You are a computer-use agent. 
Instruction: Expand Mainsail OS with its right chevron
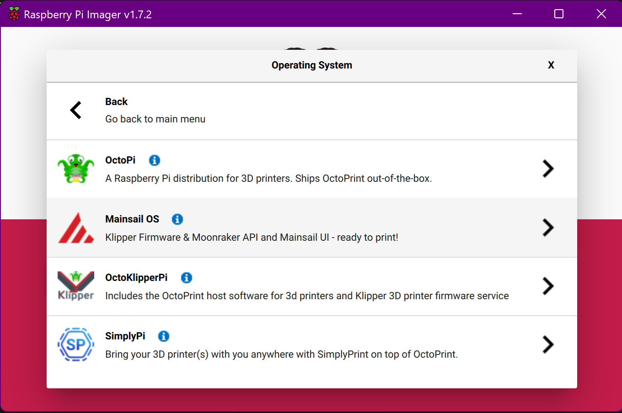tap(548, 228)
